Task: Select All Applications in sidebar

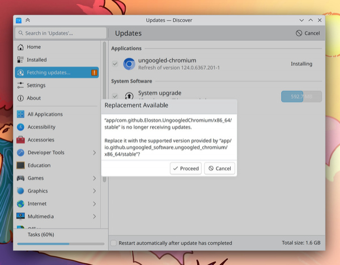Action: pyautogui.click(x=45, y=114)
